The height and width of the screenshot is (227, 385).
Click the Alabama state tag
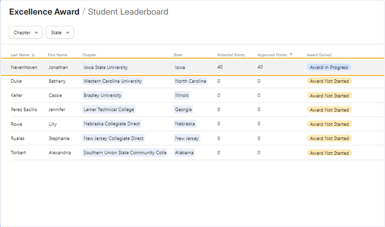(184, 152)
